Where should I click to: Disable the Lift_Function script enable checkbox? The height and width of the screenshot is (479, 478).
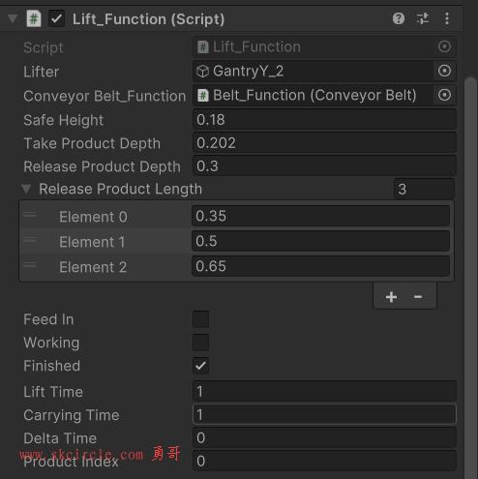click(x=56, y=18)
